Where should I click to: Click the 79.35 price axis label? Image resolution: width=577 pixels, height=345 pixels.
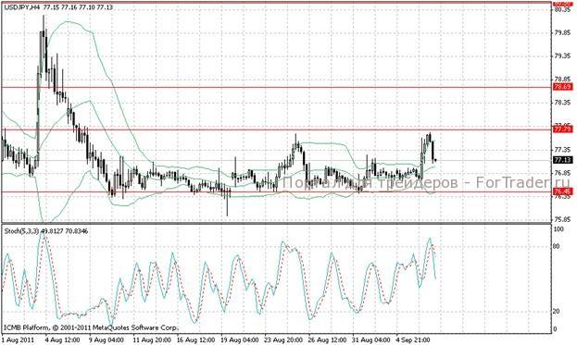coord(562,55)
